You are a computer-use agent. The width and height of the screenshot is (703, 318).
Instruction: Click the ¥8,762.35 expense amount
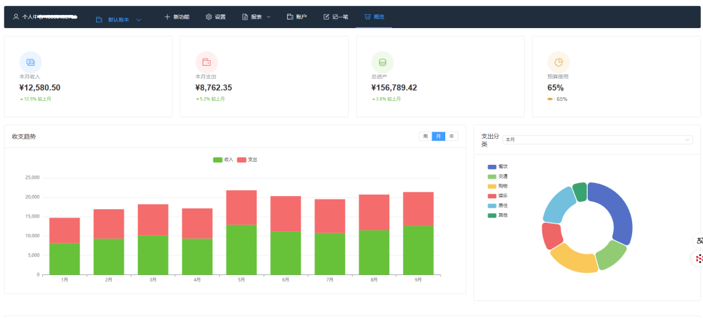click(x=214, y=88)
